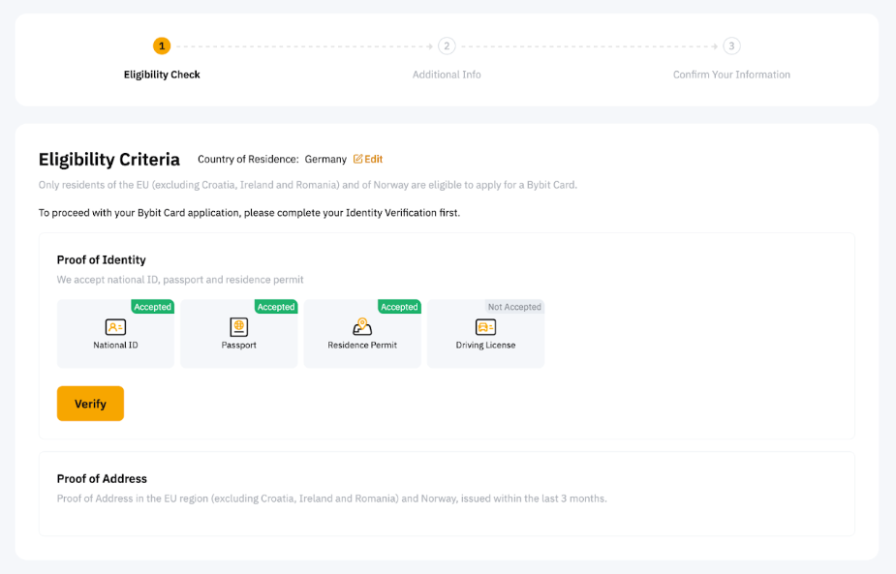Go to the step 3 circle
The width and height of the screenshot is (896, 574).
731,45
